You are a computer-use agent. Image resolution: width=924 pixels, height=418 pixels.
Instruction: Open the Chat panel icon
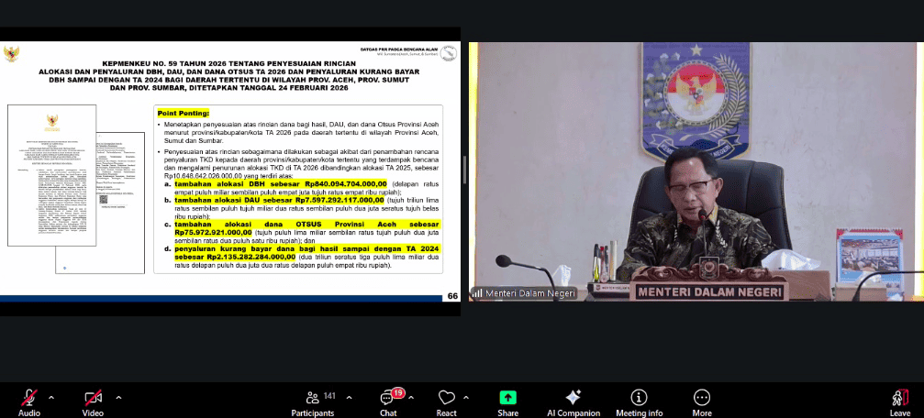387,399
